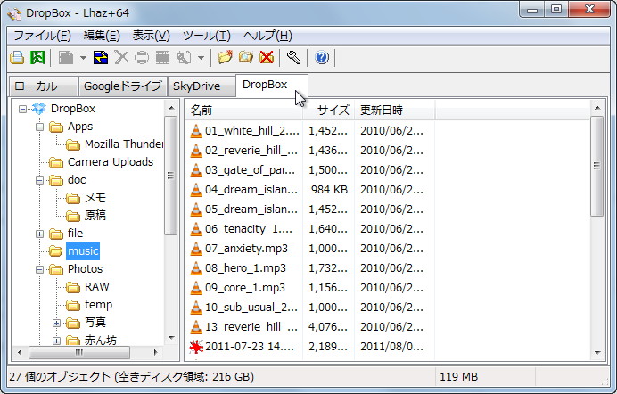Click the file list scroll down arrow
Viewport: 617px width, 394px height.
click(x=596, y=353)
